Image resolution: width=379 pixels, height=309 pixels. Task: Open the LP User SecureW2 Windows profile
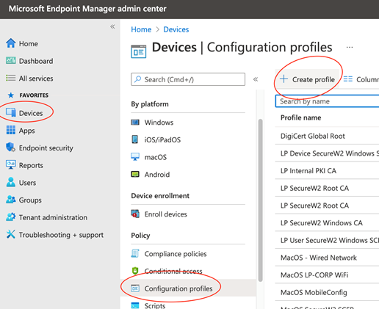tap(330, 240)
